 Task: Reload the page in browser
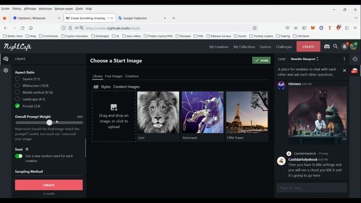click(x=23, y=28)
